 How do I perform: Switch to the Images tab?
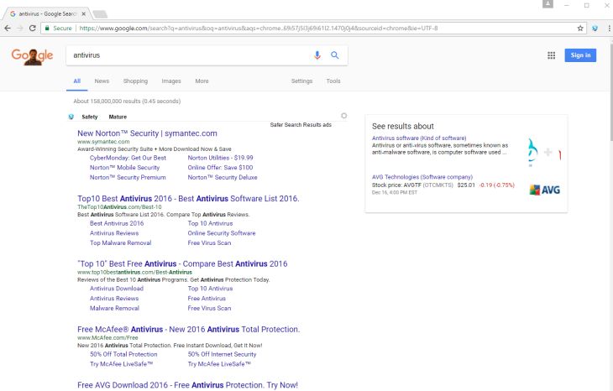pos(171,81)
